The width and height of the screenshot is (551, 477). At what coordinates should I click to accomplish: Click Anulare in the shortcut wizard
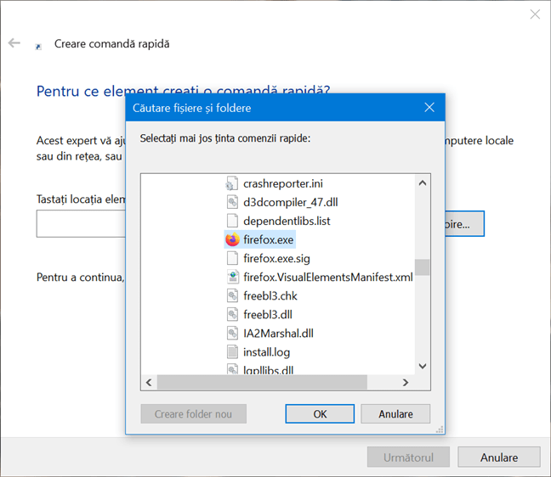[498, 457]
